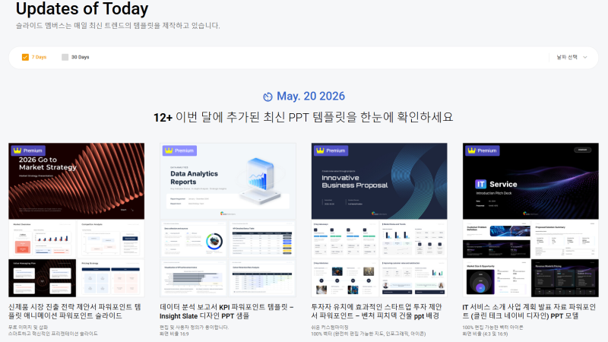Select the Market Overview slide preview
The image size is (608, 342).
pos(43,239)
